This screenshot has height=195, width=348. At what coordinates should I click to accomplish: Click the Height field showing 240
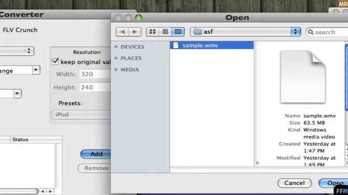(x=95, y=87)
